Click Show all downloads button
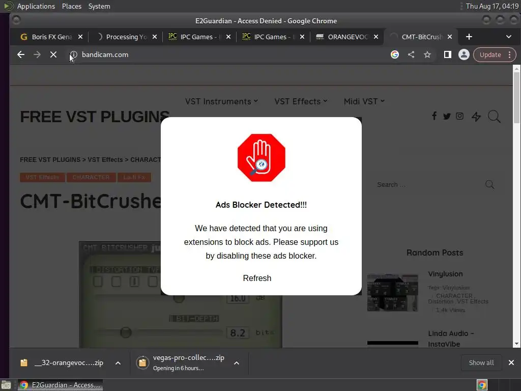 click(481, 362)
